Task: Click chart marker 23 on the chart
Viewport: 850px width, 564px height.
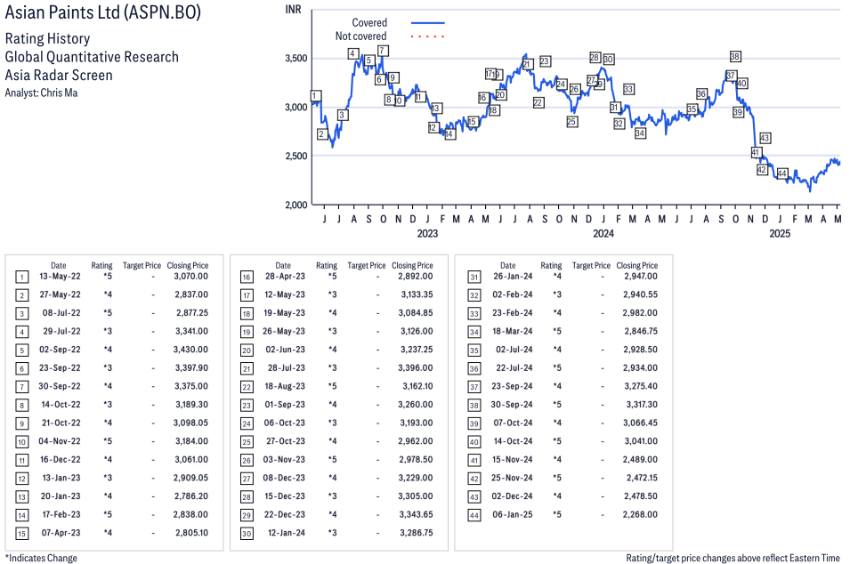Action: point(545,61)
